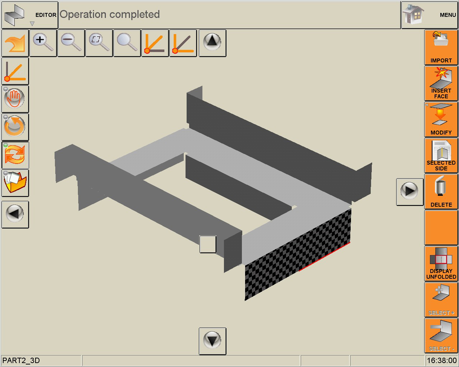Click the SELECT - button

441,336
